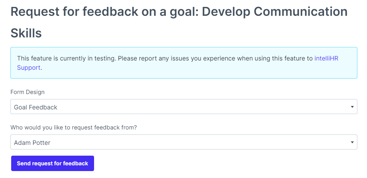Viewport: 367px width, 178px height.
Task: Open the feedback recipient dropdown
Action: (183, 142)
